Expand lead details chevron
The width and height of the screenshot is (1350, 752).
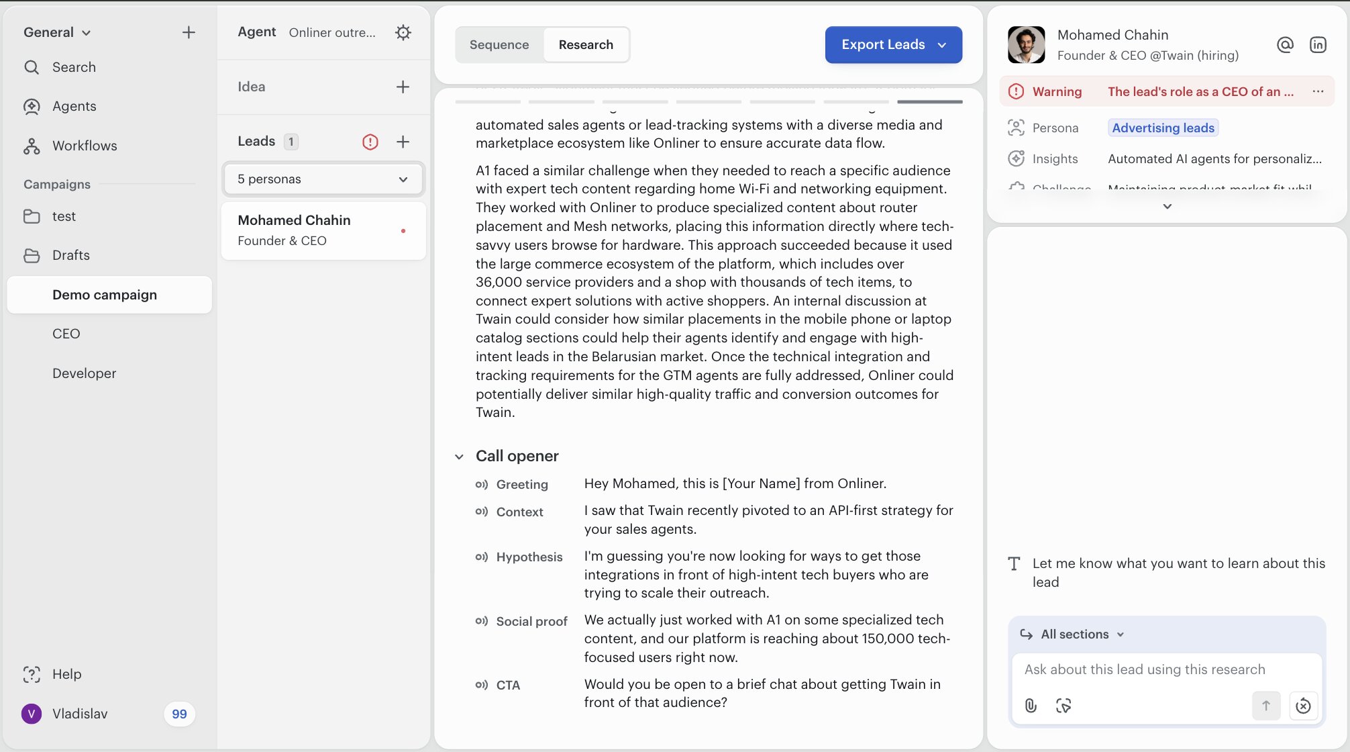(x=1167, y=206)
